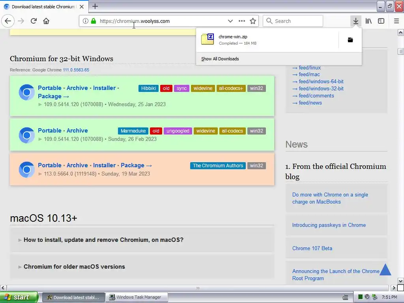
Task: Click the horizontal scrollbar left arrow
Action: coord(3,288)
